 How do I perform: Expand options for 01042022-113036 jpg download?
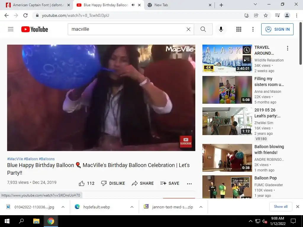coord(63,207)
